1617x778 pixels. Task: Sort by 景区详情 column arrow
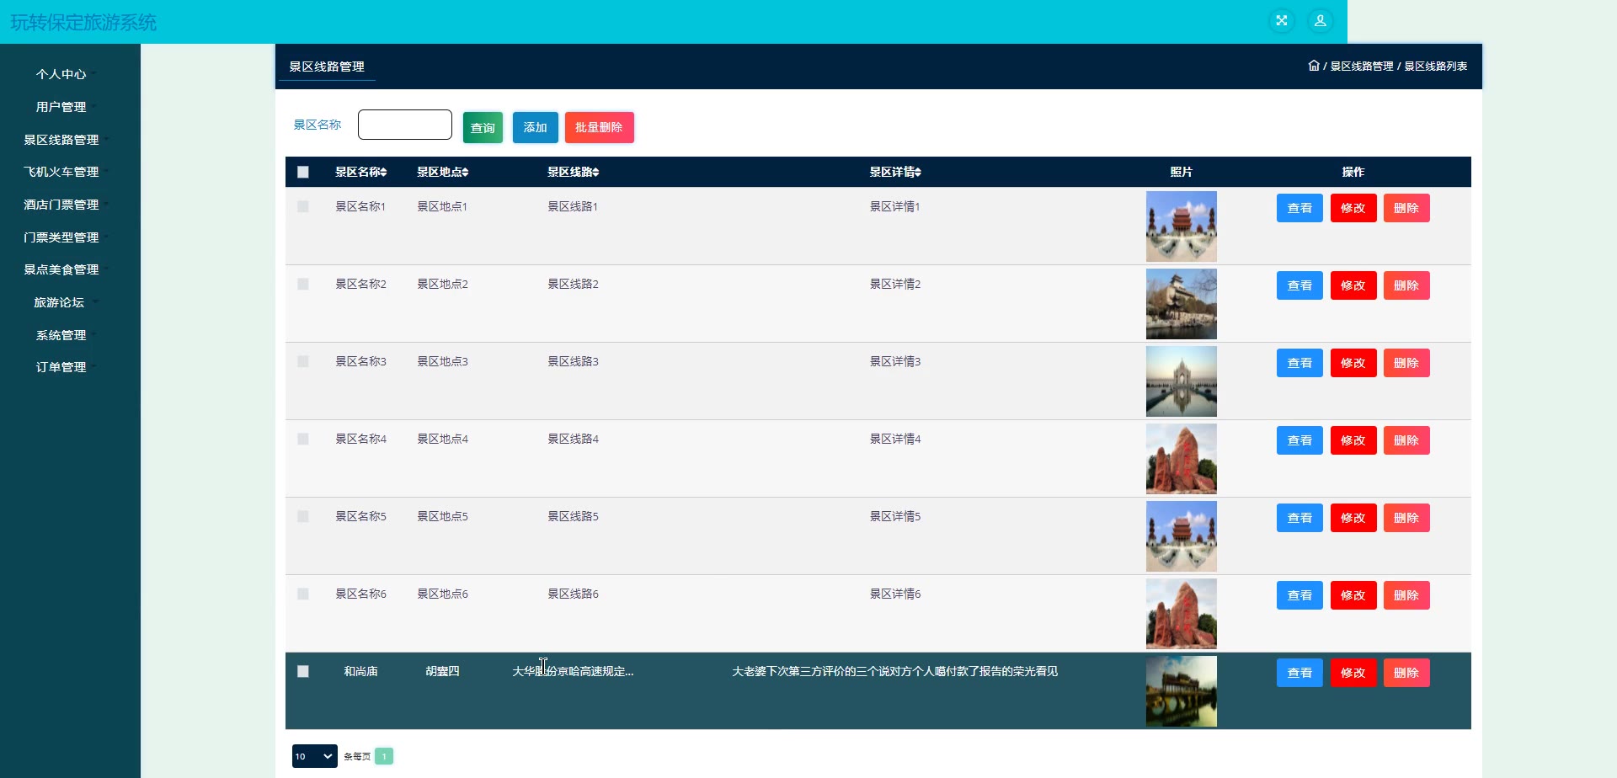(918, 172)
